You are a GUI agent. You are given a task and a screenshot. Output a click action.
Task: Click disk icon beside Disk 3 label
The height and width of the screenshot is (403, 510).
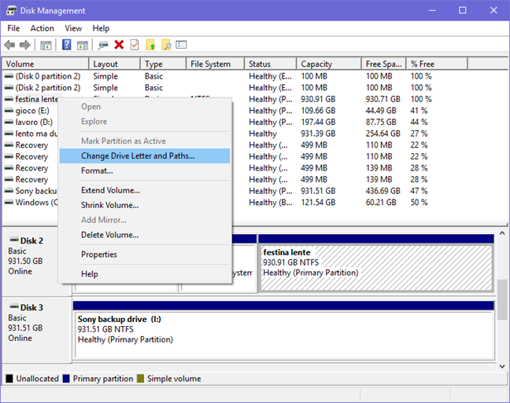(14, 306)
